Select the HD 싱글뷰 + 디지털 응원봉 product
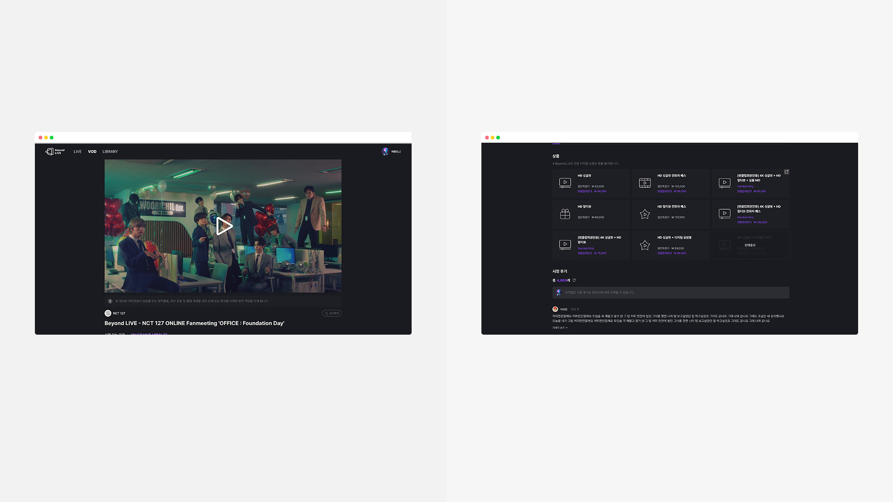This screenshot has height=502, width=893. click(x=671, y=245)
